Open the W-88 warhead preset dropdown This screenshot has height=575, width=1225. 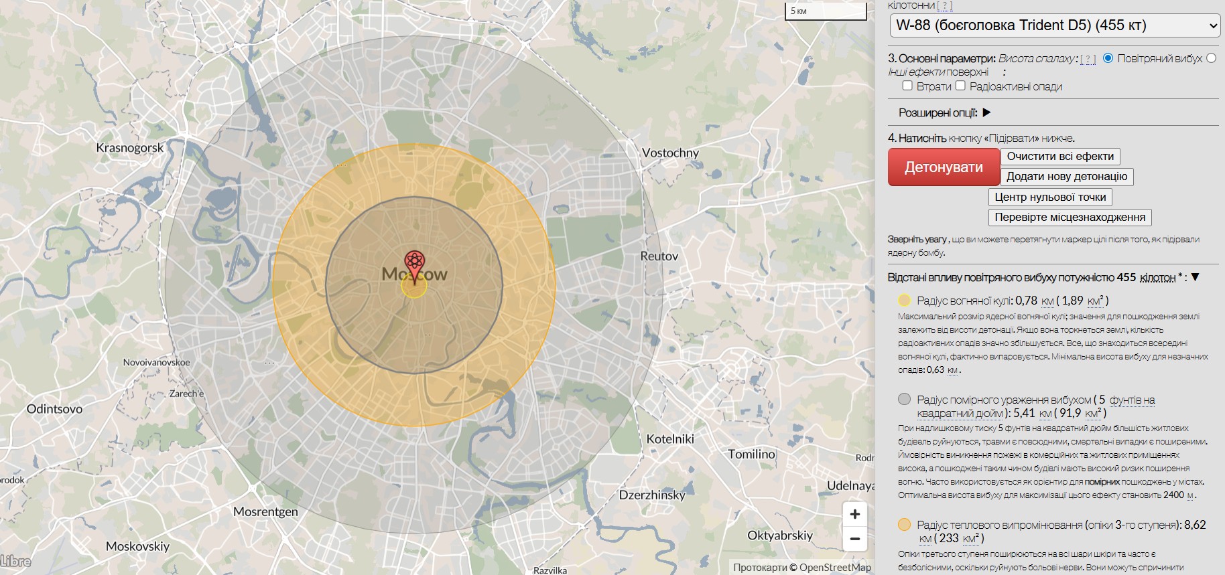pos(1054,26)
